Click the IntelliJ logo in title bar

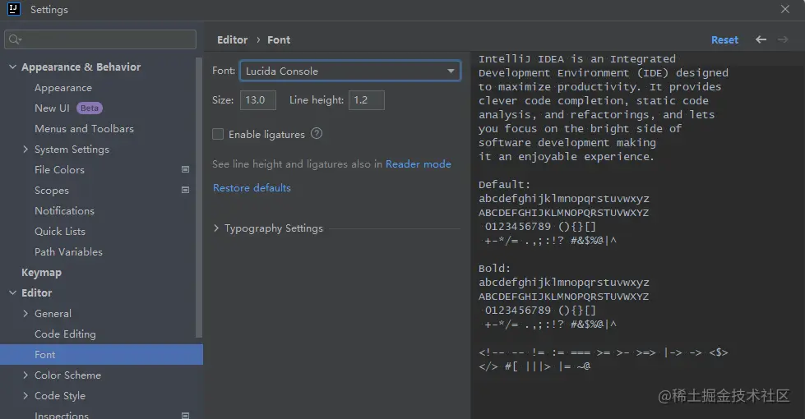coord(14,10)
